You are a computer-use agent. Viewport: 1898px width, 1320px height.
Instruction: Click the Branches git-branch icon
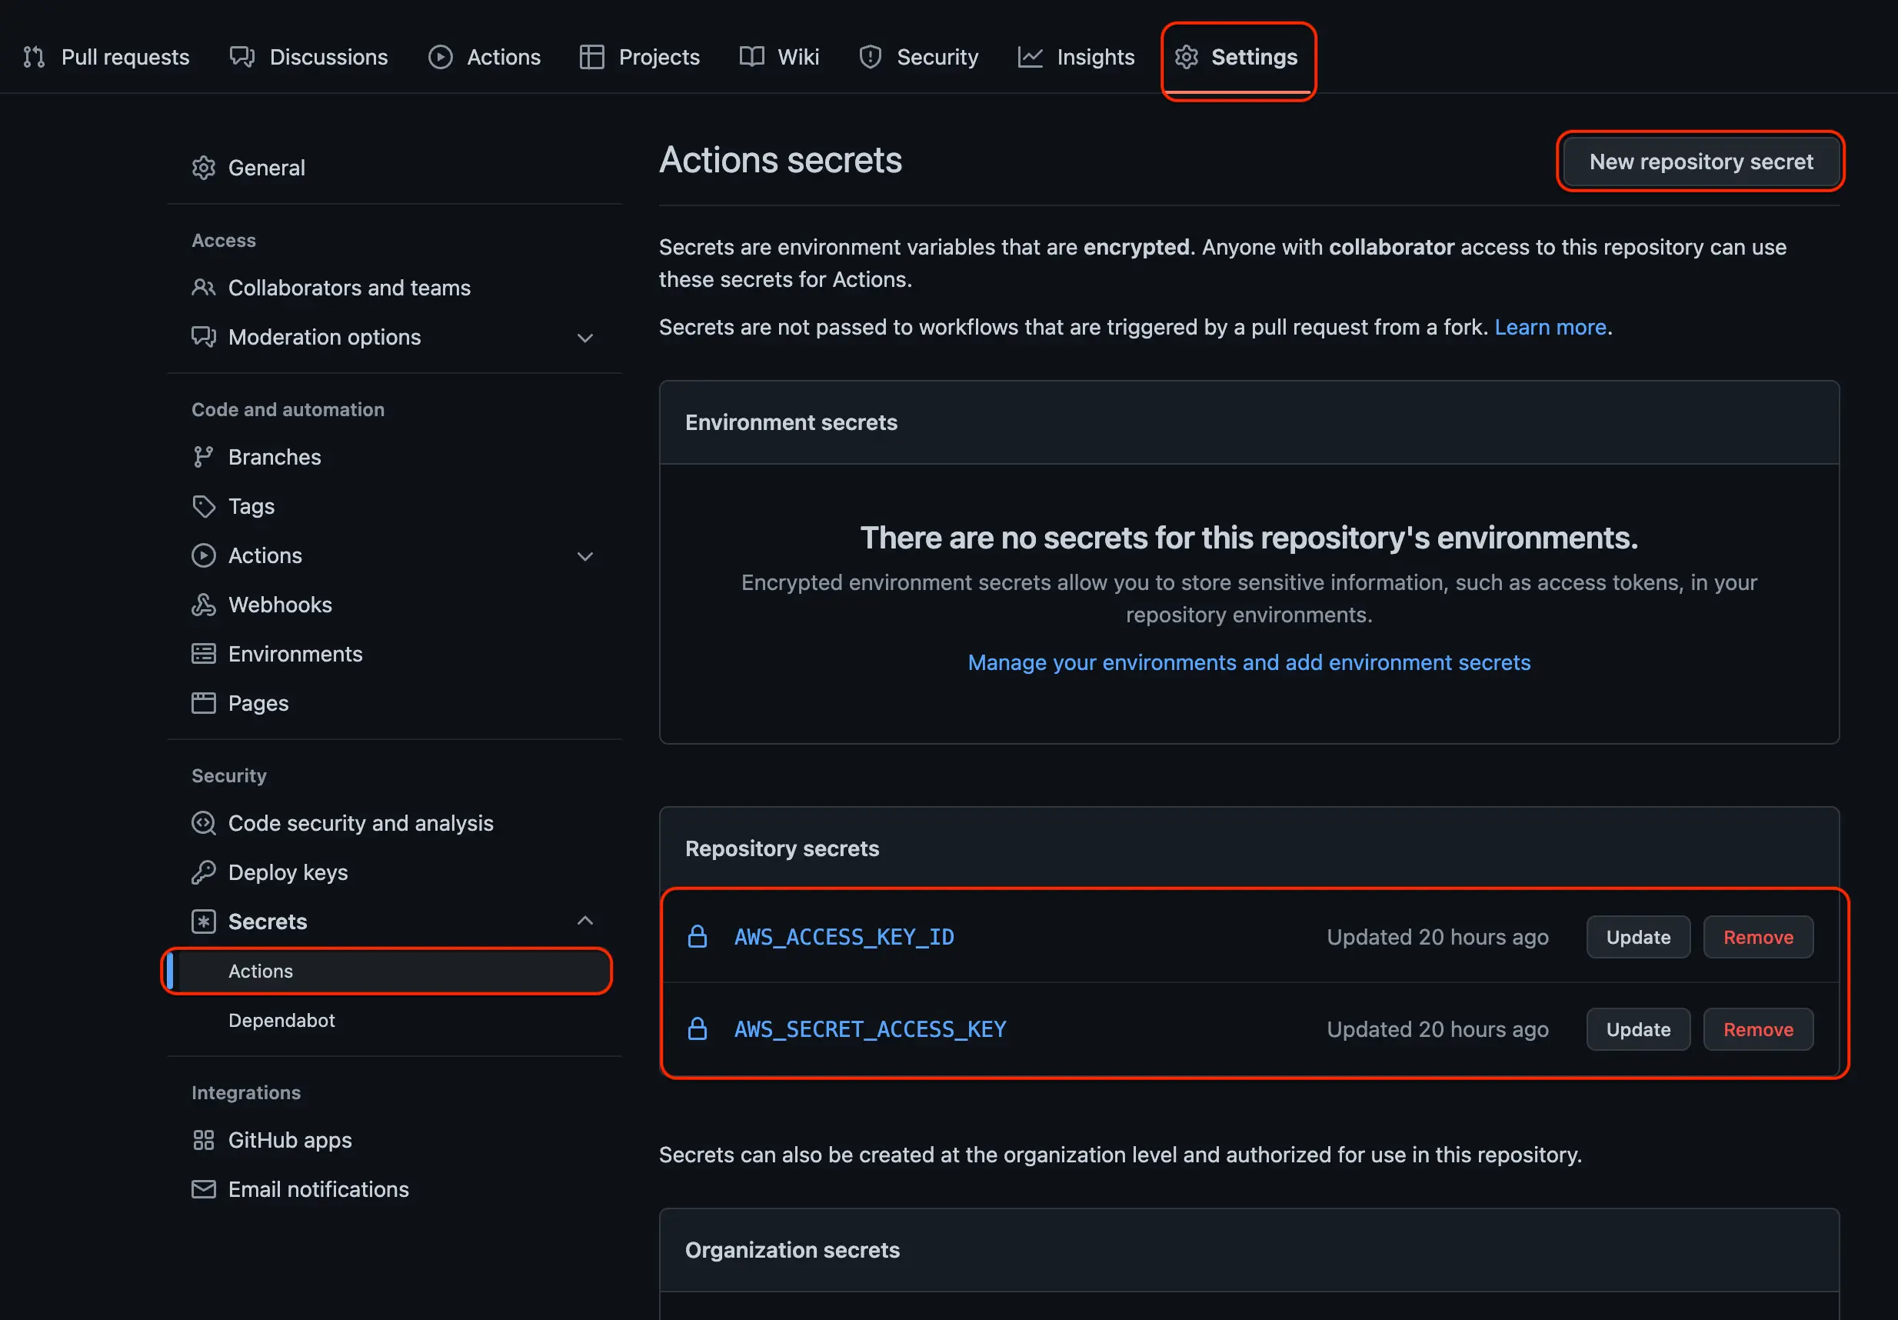coord(203,457)
